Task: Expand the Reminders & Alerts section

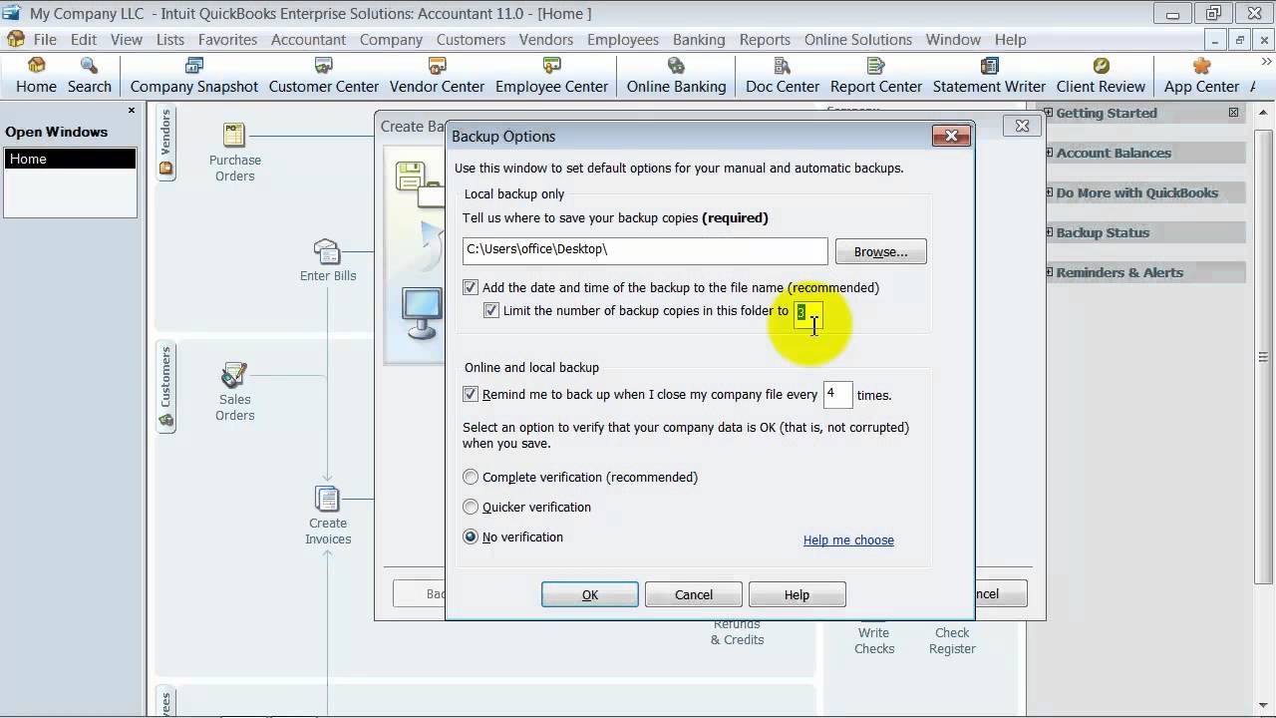Action: [x=1049, y=272]
